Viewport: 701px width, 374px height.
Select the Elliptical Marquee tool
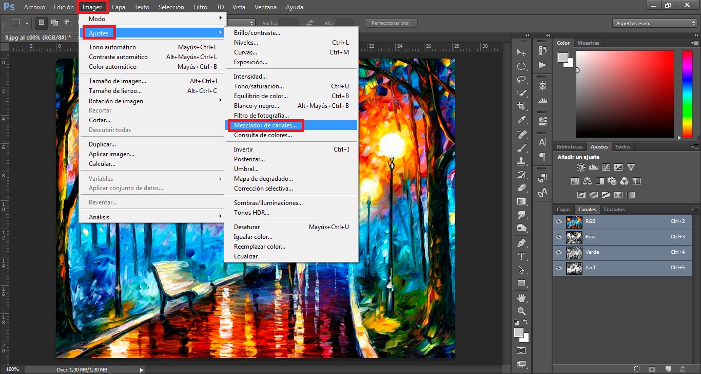pos(521,66)
